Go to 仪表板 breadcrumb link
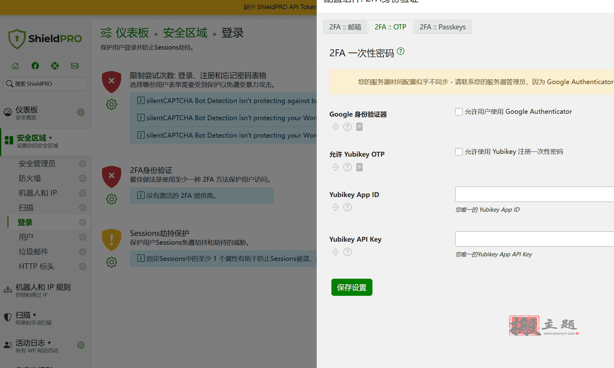Image resolution: width=614 pixels, height=368 pixels. pyautogui.click(x=132, y=33)
